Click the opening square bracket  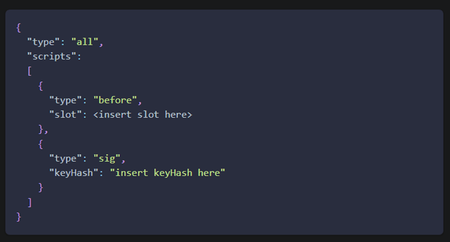pos(30,71)
